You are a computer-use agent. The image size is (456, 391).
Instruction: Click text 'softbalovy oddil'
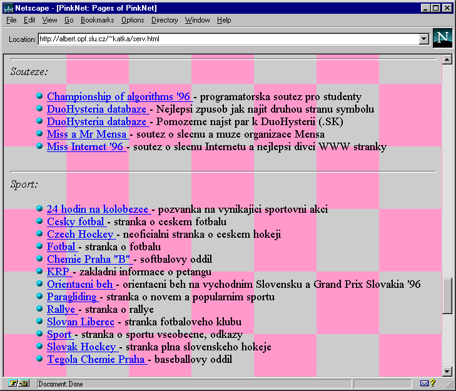coord(176,259)
